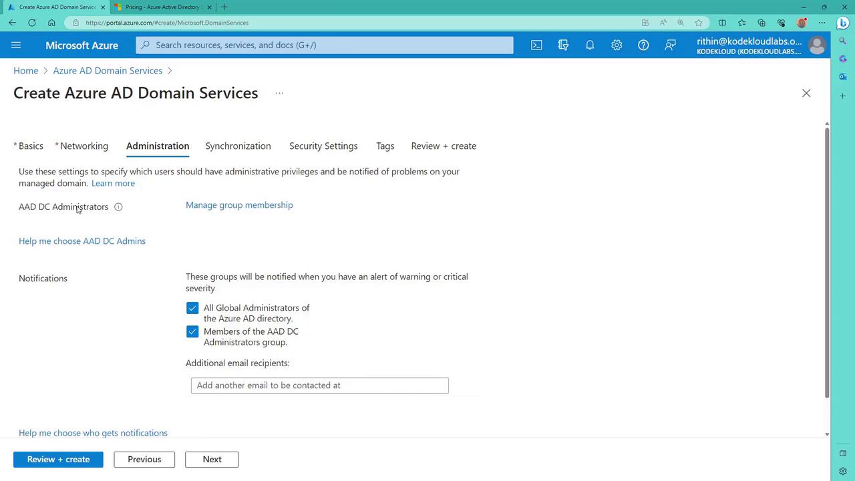The width and height of the screenshot is (855, 481).
Task: Click the Review + create button
Action: [x=58, y=460]
